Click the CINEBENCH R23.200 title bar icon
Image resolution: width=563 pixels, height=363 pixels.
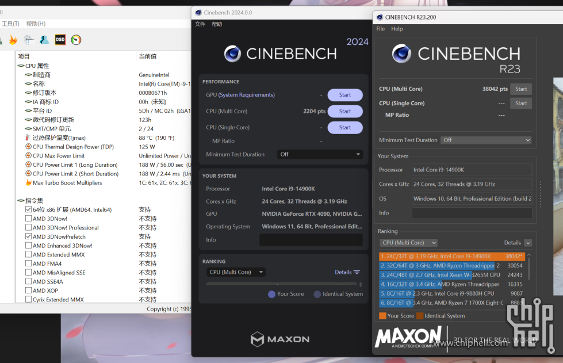tap(380, 17)
